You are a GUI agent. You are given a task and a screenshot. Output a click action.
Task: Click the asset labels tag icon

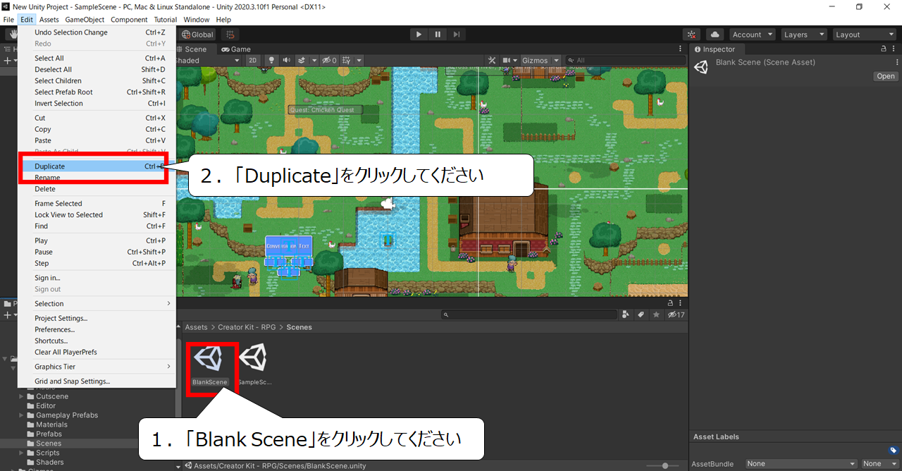coord(893,450)
